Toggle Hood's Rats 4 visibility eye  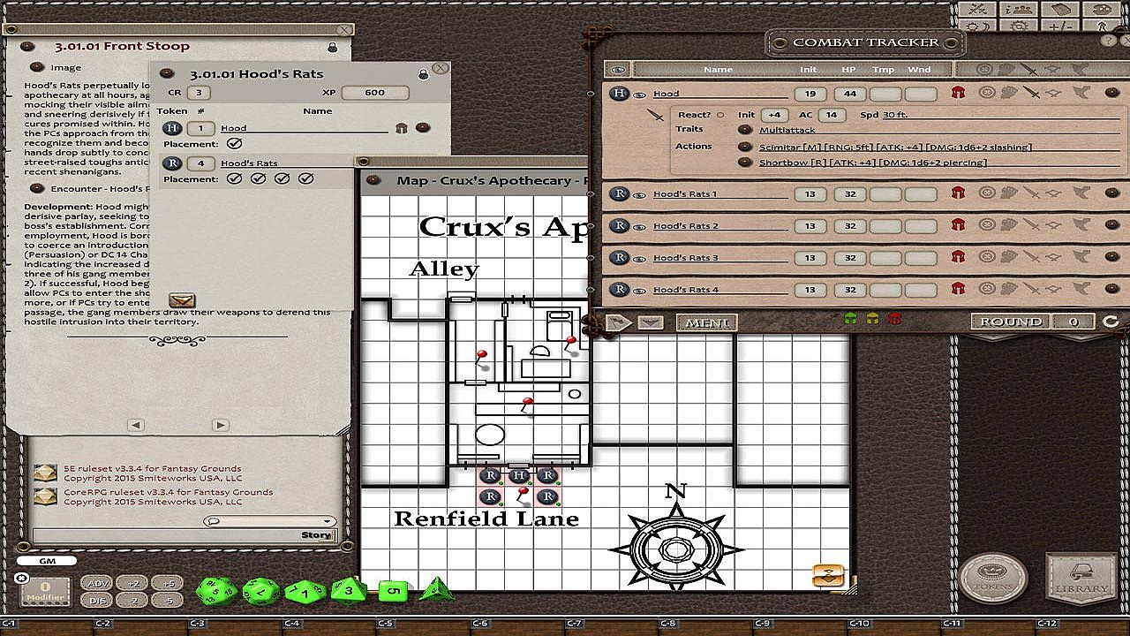pyautogui.click(x=640, y=291)
